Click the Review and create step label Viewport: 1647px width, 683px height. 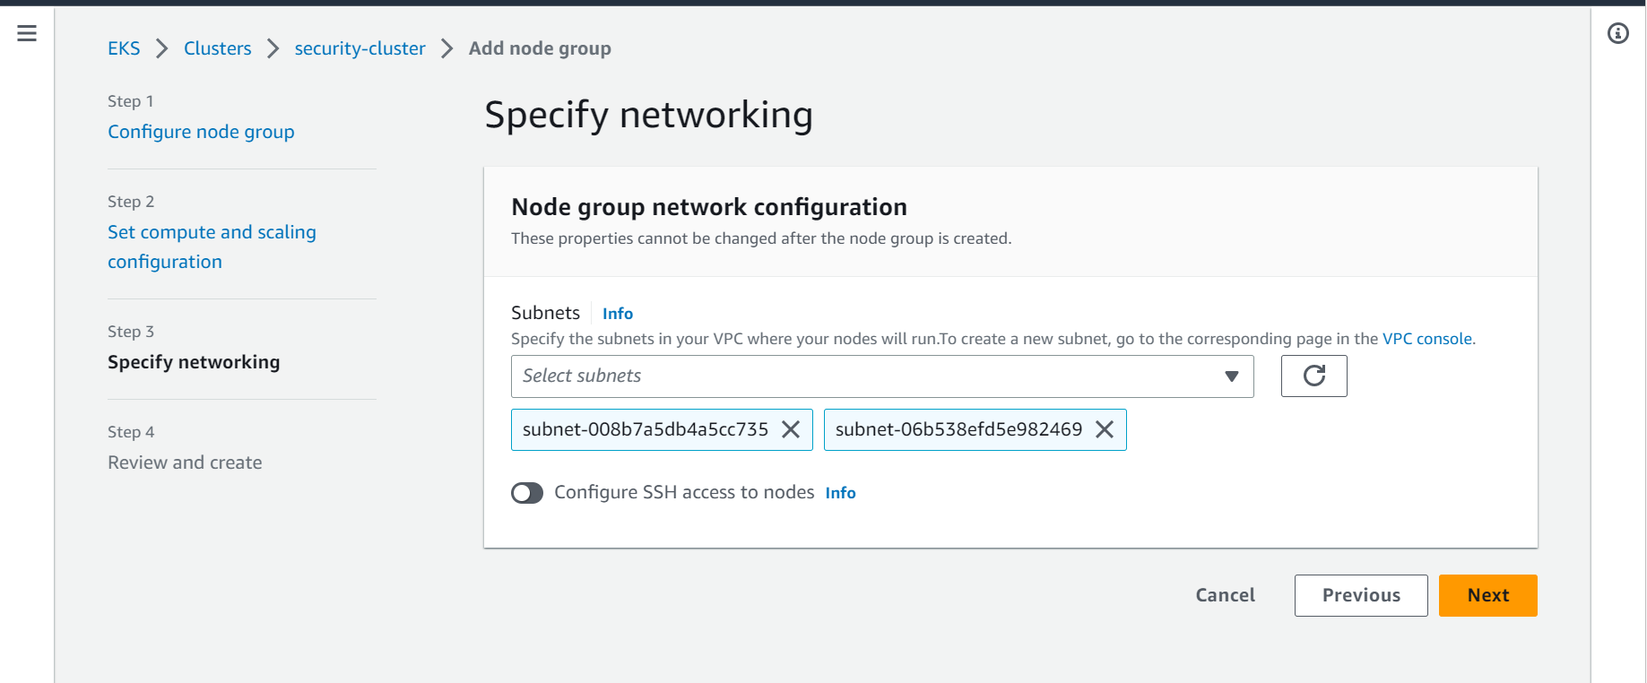(x=185, y=463)
